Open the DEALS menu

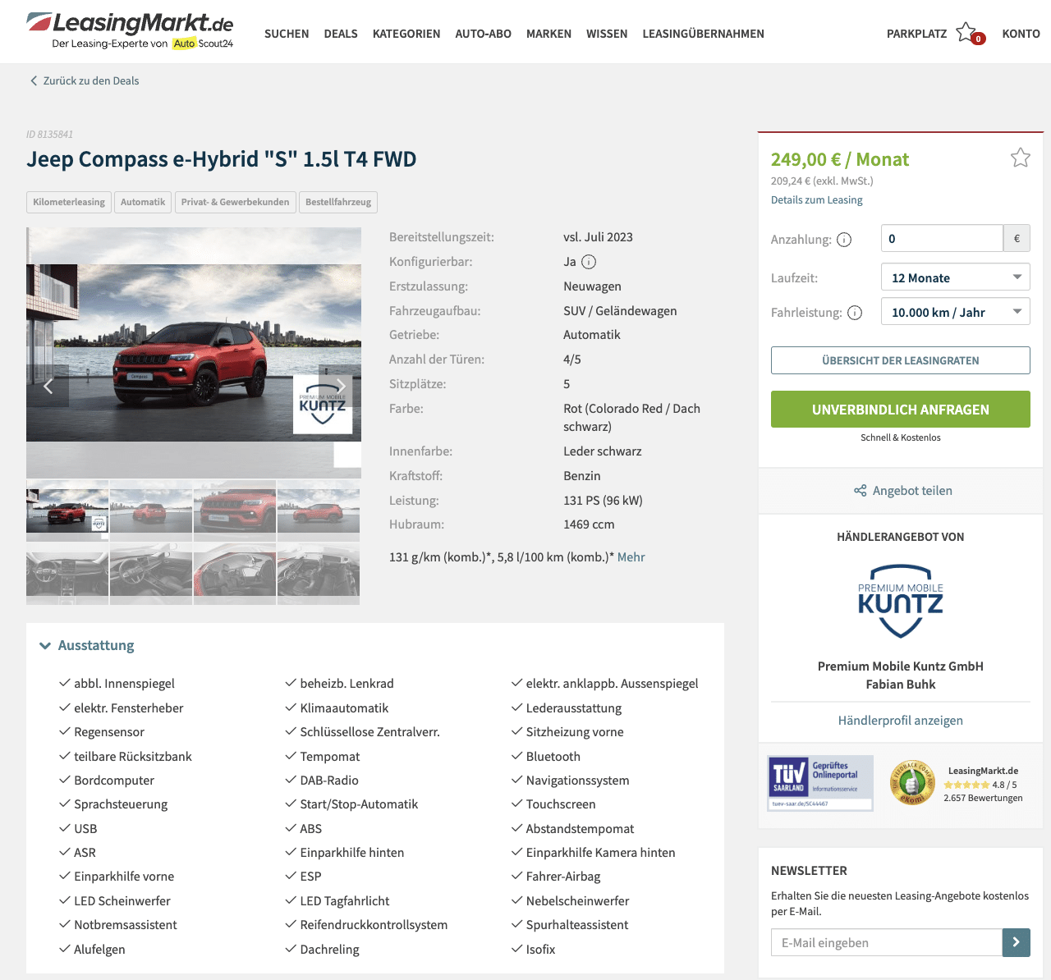341,34
